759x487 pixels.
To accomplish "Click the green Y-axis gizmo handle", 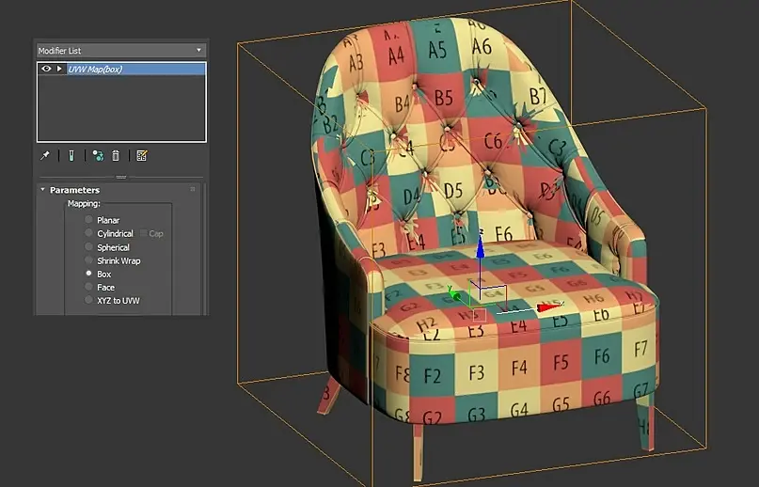I will point(454,293).
